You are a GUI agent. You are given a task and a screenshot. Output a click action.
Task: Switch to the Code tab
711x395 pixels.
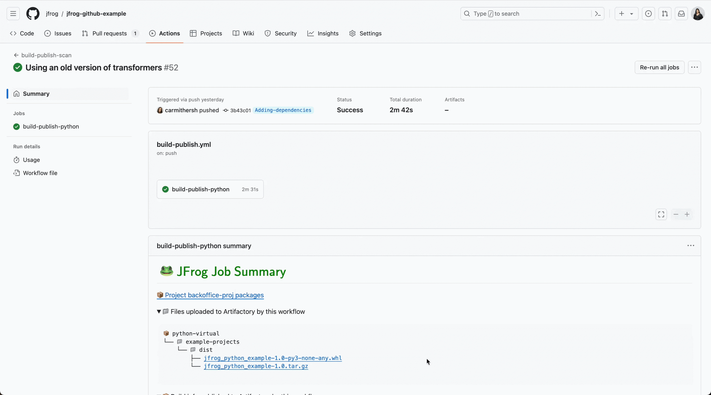(x=22, y=33)
